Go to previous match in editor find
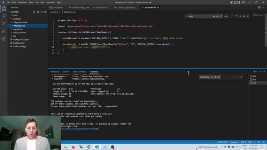The image size is (267, 150). click(236, 16)
